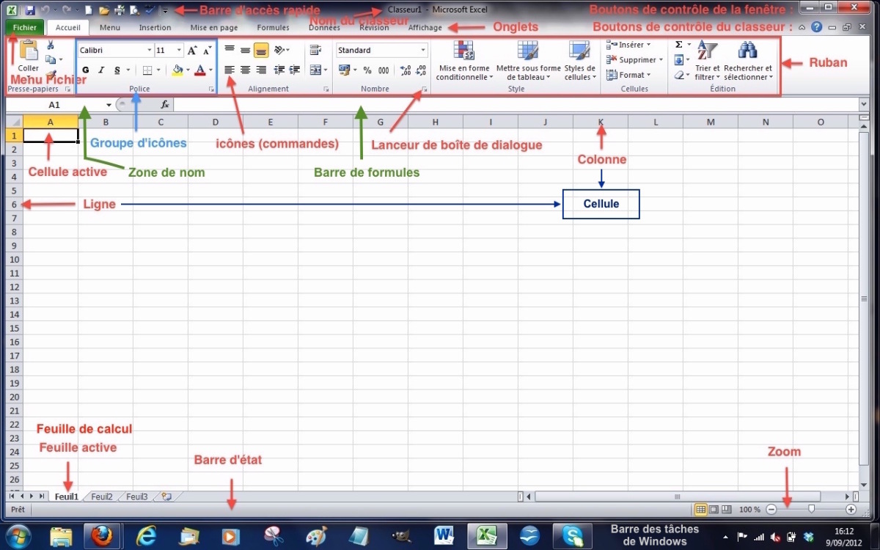880x550 pixels.
Task: Toggle the bottom vertical alignment button
Action: click(260, 51)
